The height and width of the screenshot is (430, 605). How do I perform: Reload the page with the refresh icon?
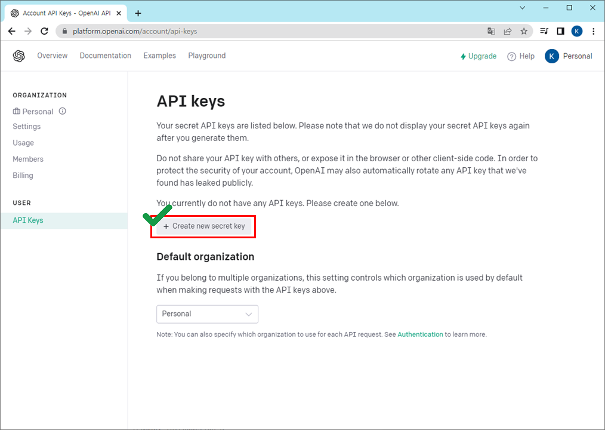(x=44, y=31)
